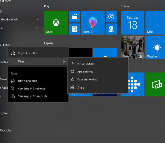Open Kingdoms AA in app list
The width and height of the screenshot is (165, 143).
point(9,19)
